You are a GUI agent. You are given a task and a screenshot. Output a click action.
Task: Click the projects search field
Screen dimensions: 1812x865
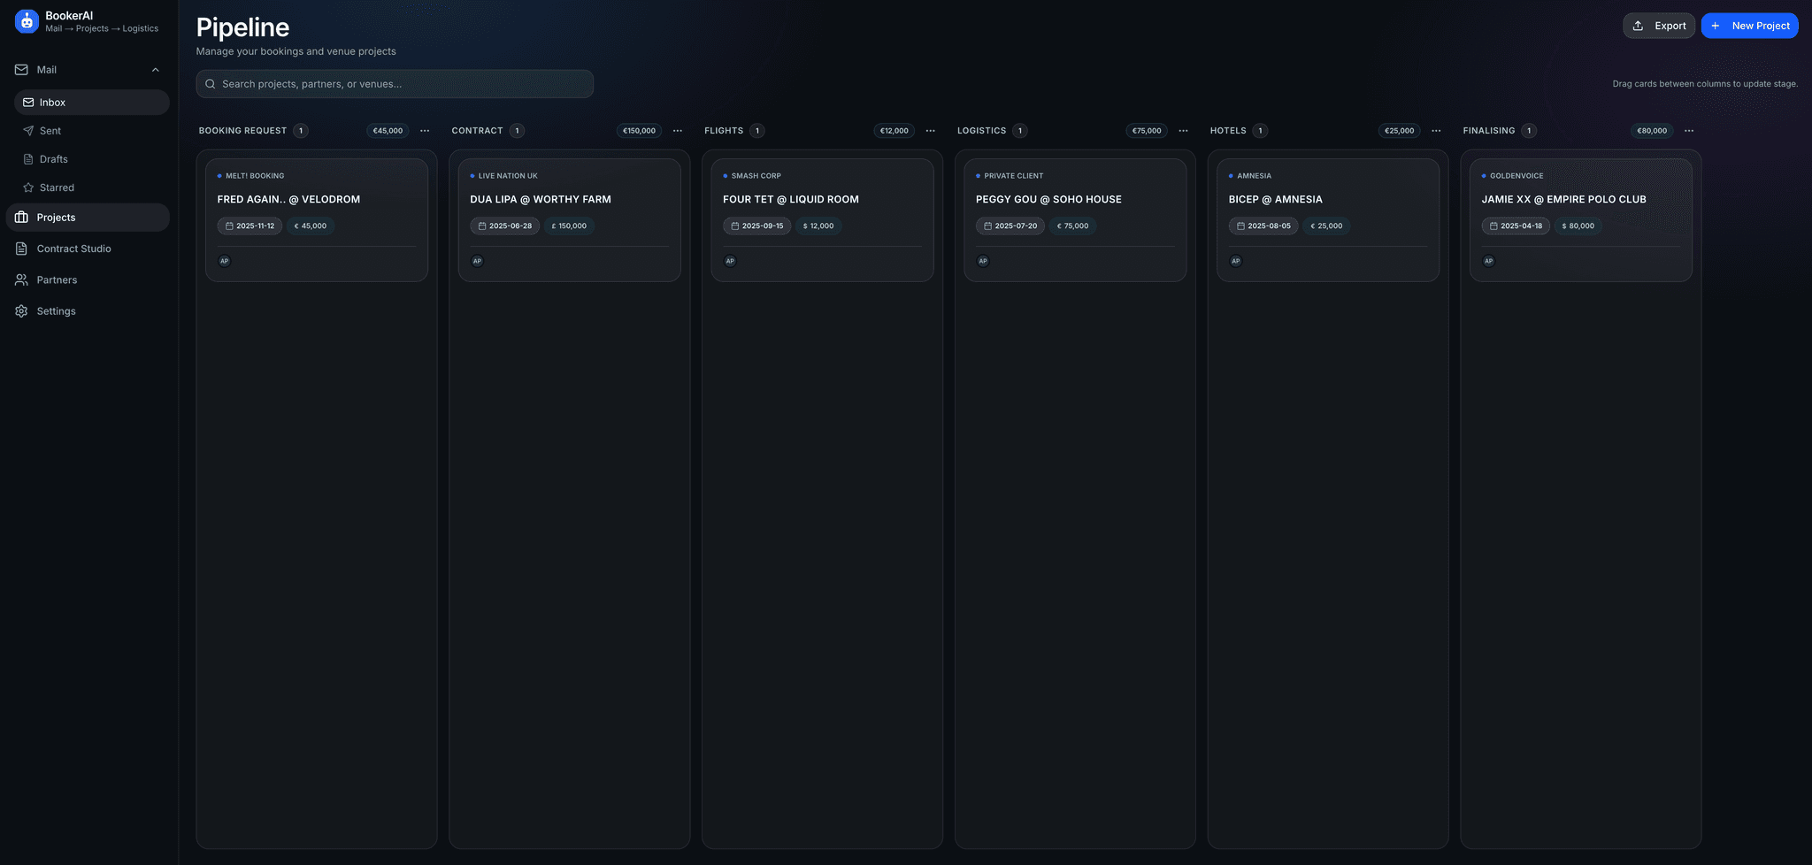click(395, 83)
